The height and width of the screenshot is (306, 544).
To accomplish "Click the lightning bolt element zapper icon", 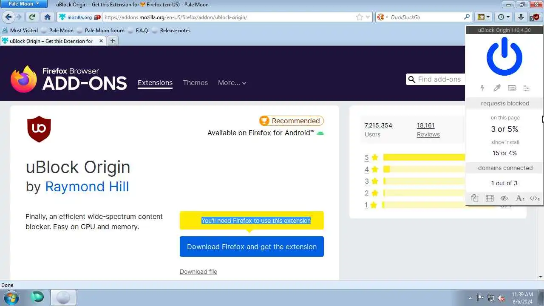I will (482, 88).
